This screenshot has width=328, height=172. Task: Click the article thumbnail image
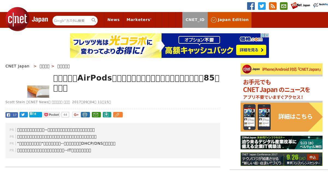[38, 91]
